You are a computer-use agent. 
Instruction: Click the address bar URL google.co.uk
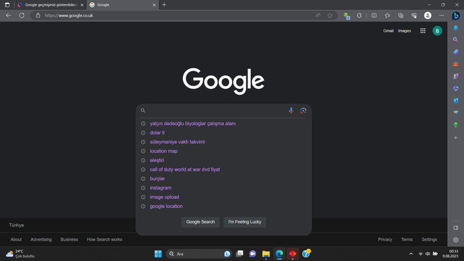click(x=69, y=15)
